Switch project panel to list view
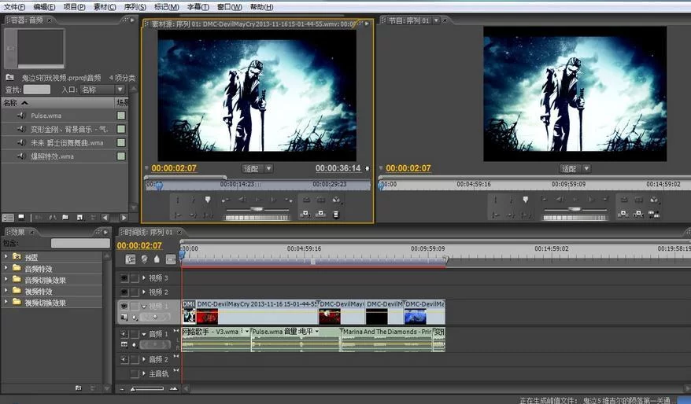This screenshot has width=691, height=404. coord(8,218)
